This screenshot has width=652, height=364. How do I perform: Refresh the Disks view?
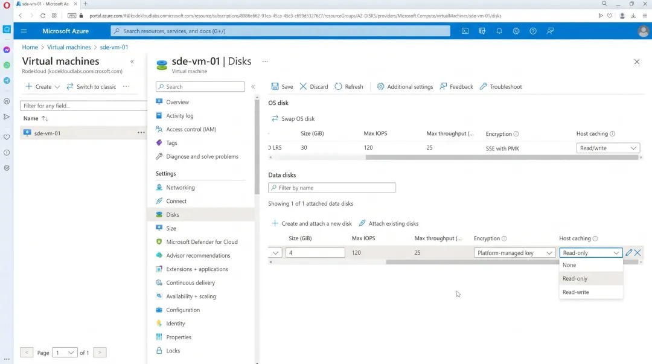coord(349,86)
